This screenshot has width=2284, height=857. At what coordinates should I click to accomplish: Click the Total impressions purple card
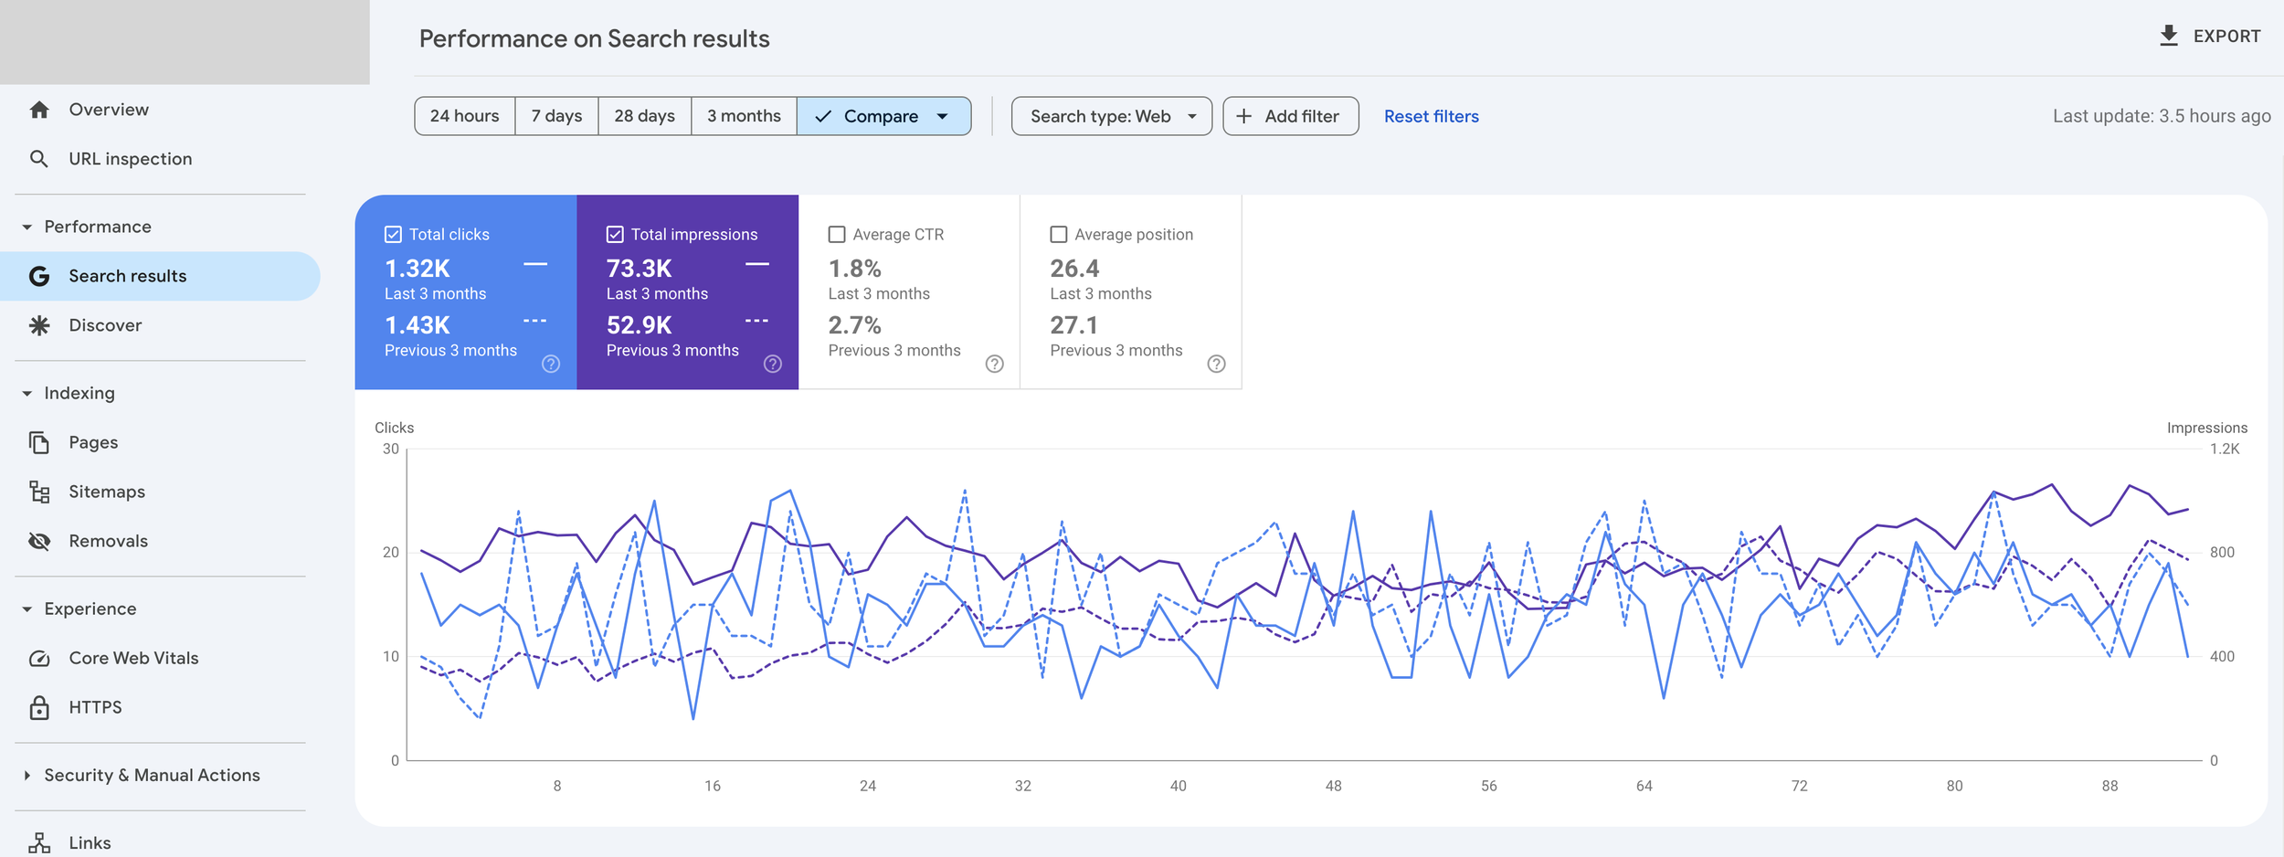click(x=687, y=292)
